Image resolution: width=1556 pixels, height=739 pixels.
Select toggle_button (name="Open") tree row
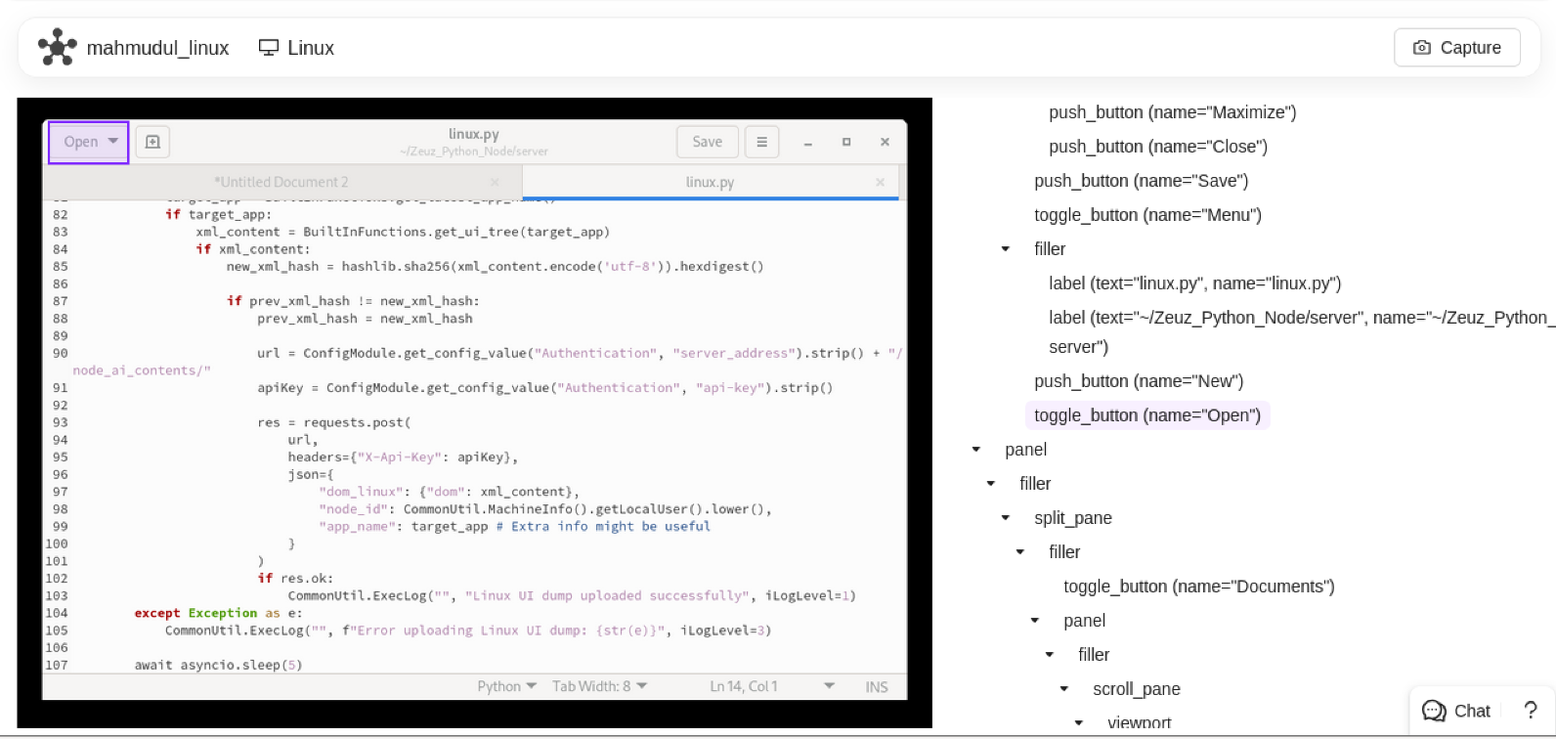pyautogui.click(x=1147, y=415)
